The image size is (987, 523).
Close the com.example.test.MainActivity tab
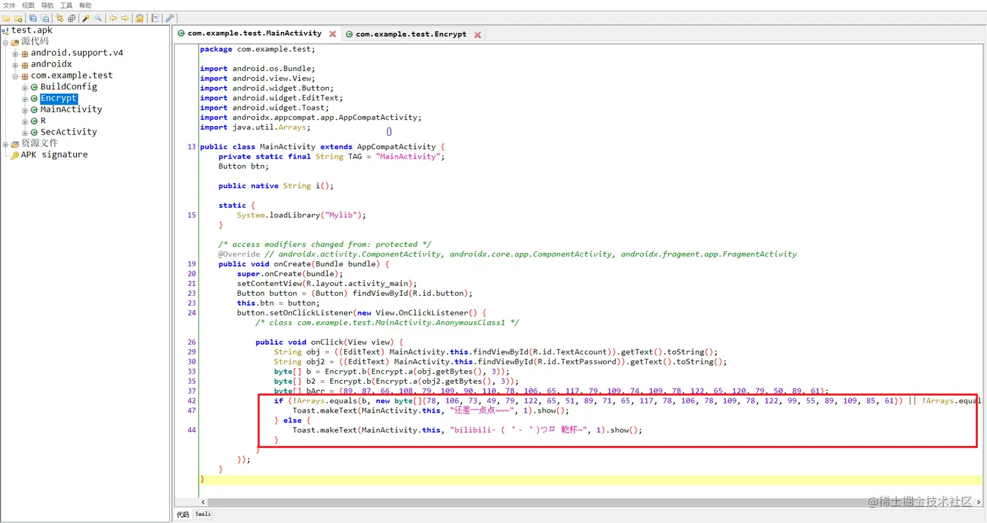332,34
